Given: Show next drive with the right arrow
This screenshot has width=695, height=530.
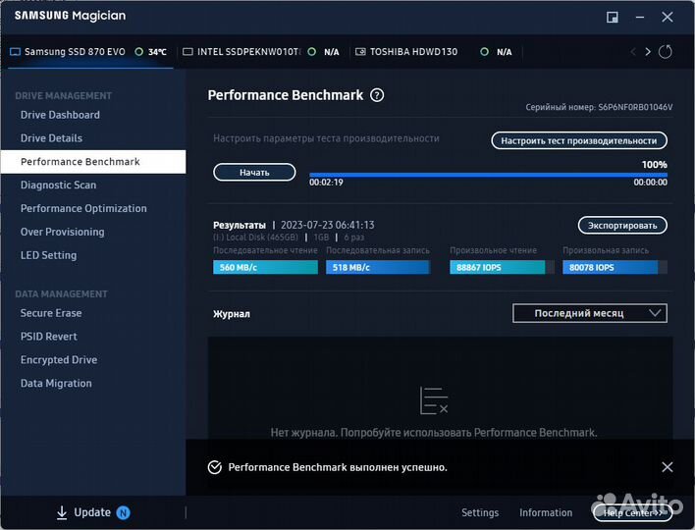Looking at the screenshot, I should tap(648, 52).
